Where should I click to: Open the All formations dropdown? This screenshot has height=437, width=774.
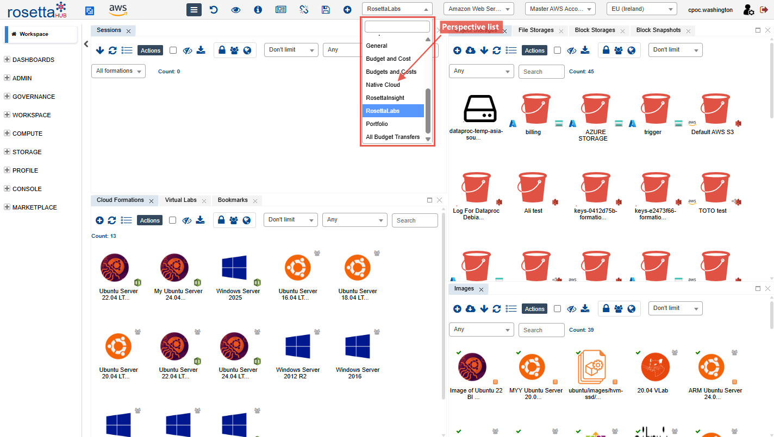click(x=118, y=71)
